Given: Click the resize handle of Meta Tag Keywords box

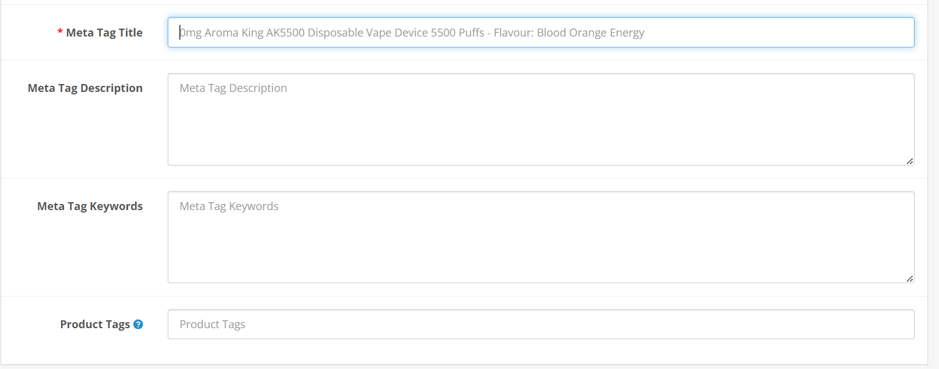Looking at the screenshot, I should (x=910, y=279).
